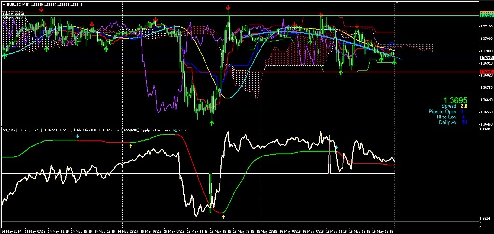Screen dimensions: 494x234
Task: Select yellow up arrow near 14 May 23:15 line
Action: [x=131, y=145]
